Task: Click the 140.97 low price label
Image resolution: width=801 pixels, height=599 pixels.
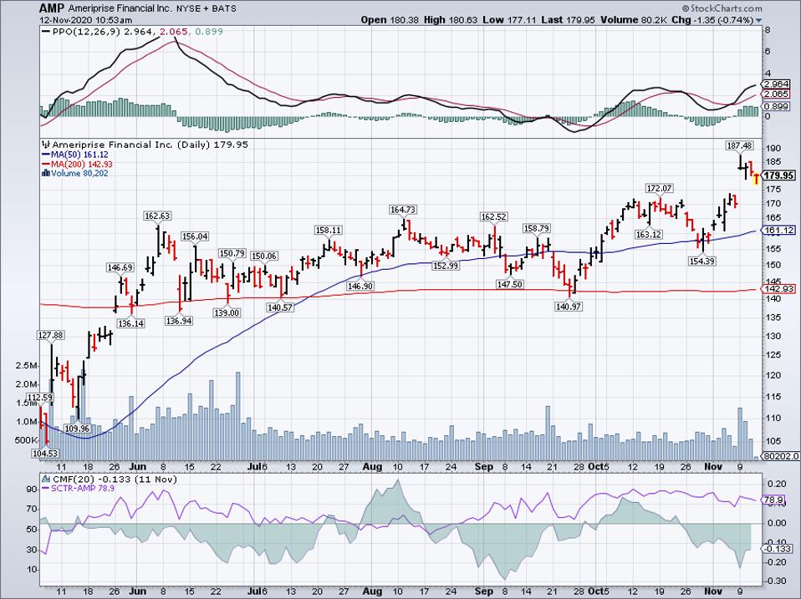Action: (x=569, y=307)
